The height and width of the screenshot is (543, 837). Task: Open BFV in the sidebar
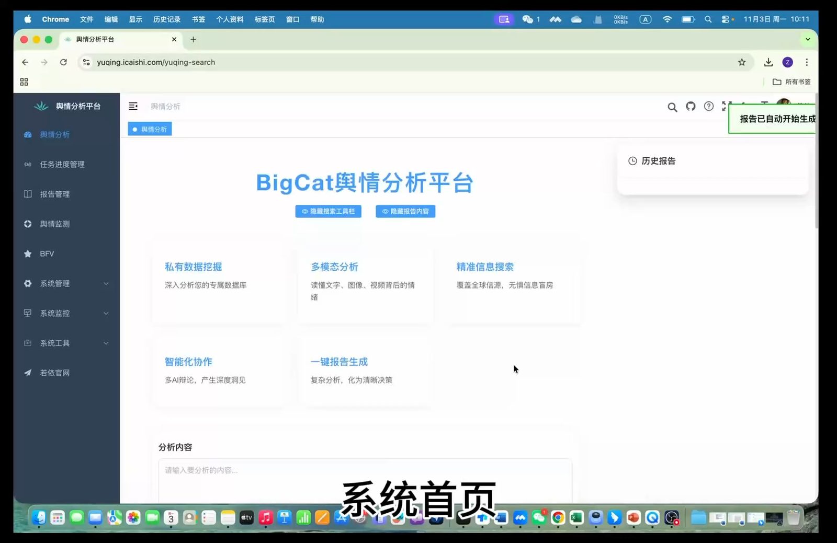click(x=66, y=253)
